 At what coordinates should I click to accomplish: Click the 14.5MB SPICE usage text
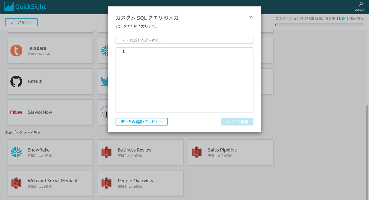(342, 18)
